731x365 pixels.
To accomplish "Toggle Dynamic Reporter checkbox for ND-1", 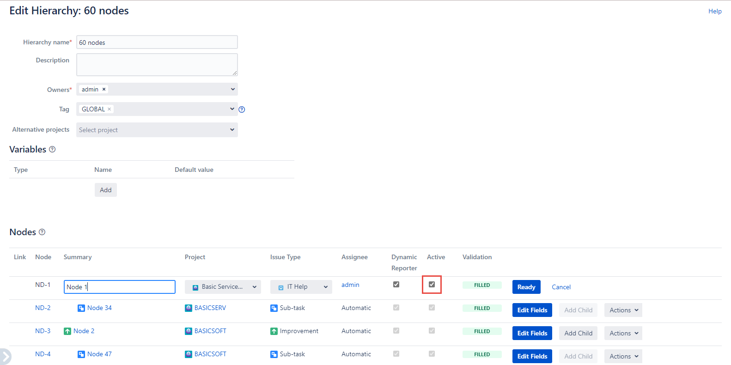I will click(396, 285).
